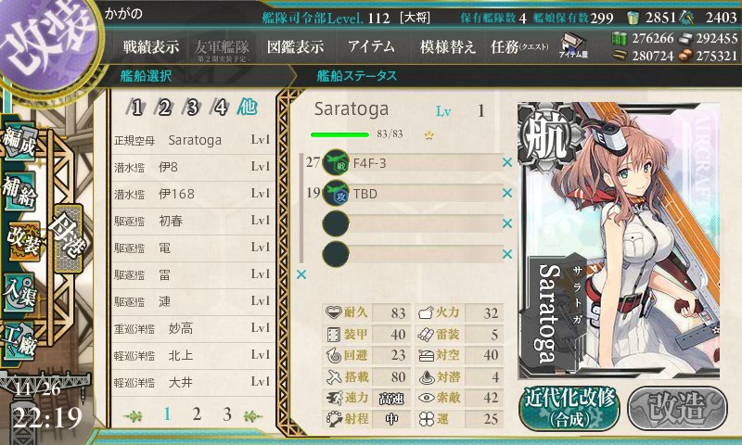
Task: Open the 補給 resupply side icon
Action: [19, 192]
